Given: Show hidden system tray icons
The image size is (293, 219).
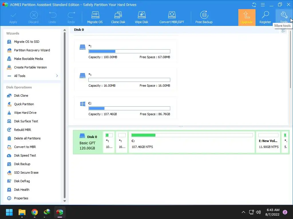Looking at the screenshot, I should pos(243,212).
